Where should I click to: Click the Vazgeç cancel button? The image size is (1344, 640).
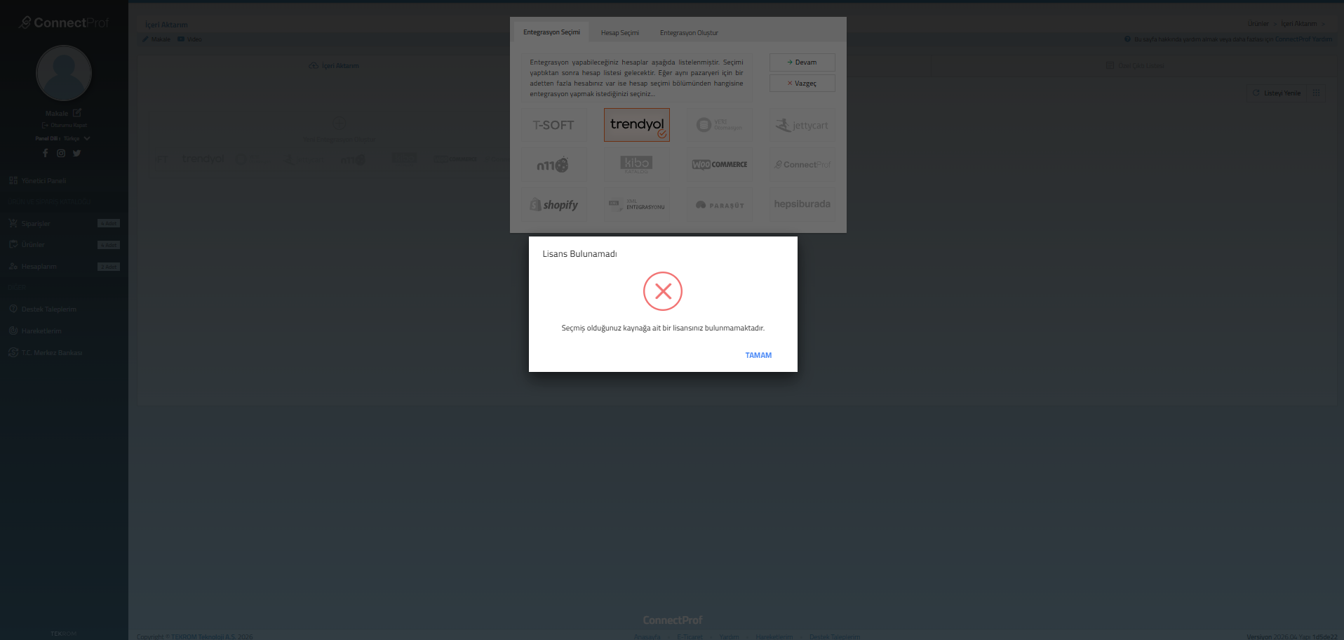click(x=802, y=84)
